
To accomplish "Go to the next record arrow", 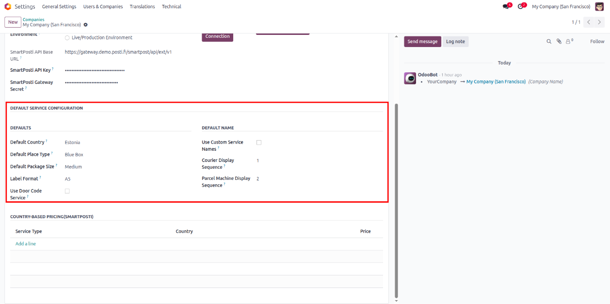I will coord(600,22).
